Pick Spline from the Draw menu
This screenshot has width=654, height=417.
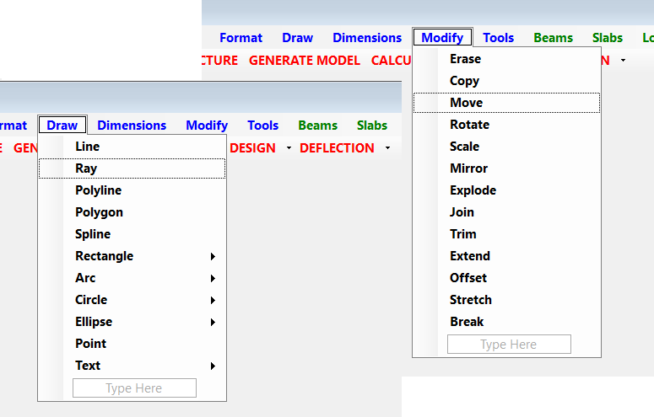click(132, 234)
